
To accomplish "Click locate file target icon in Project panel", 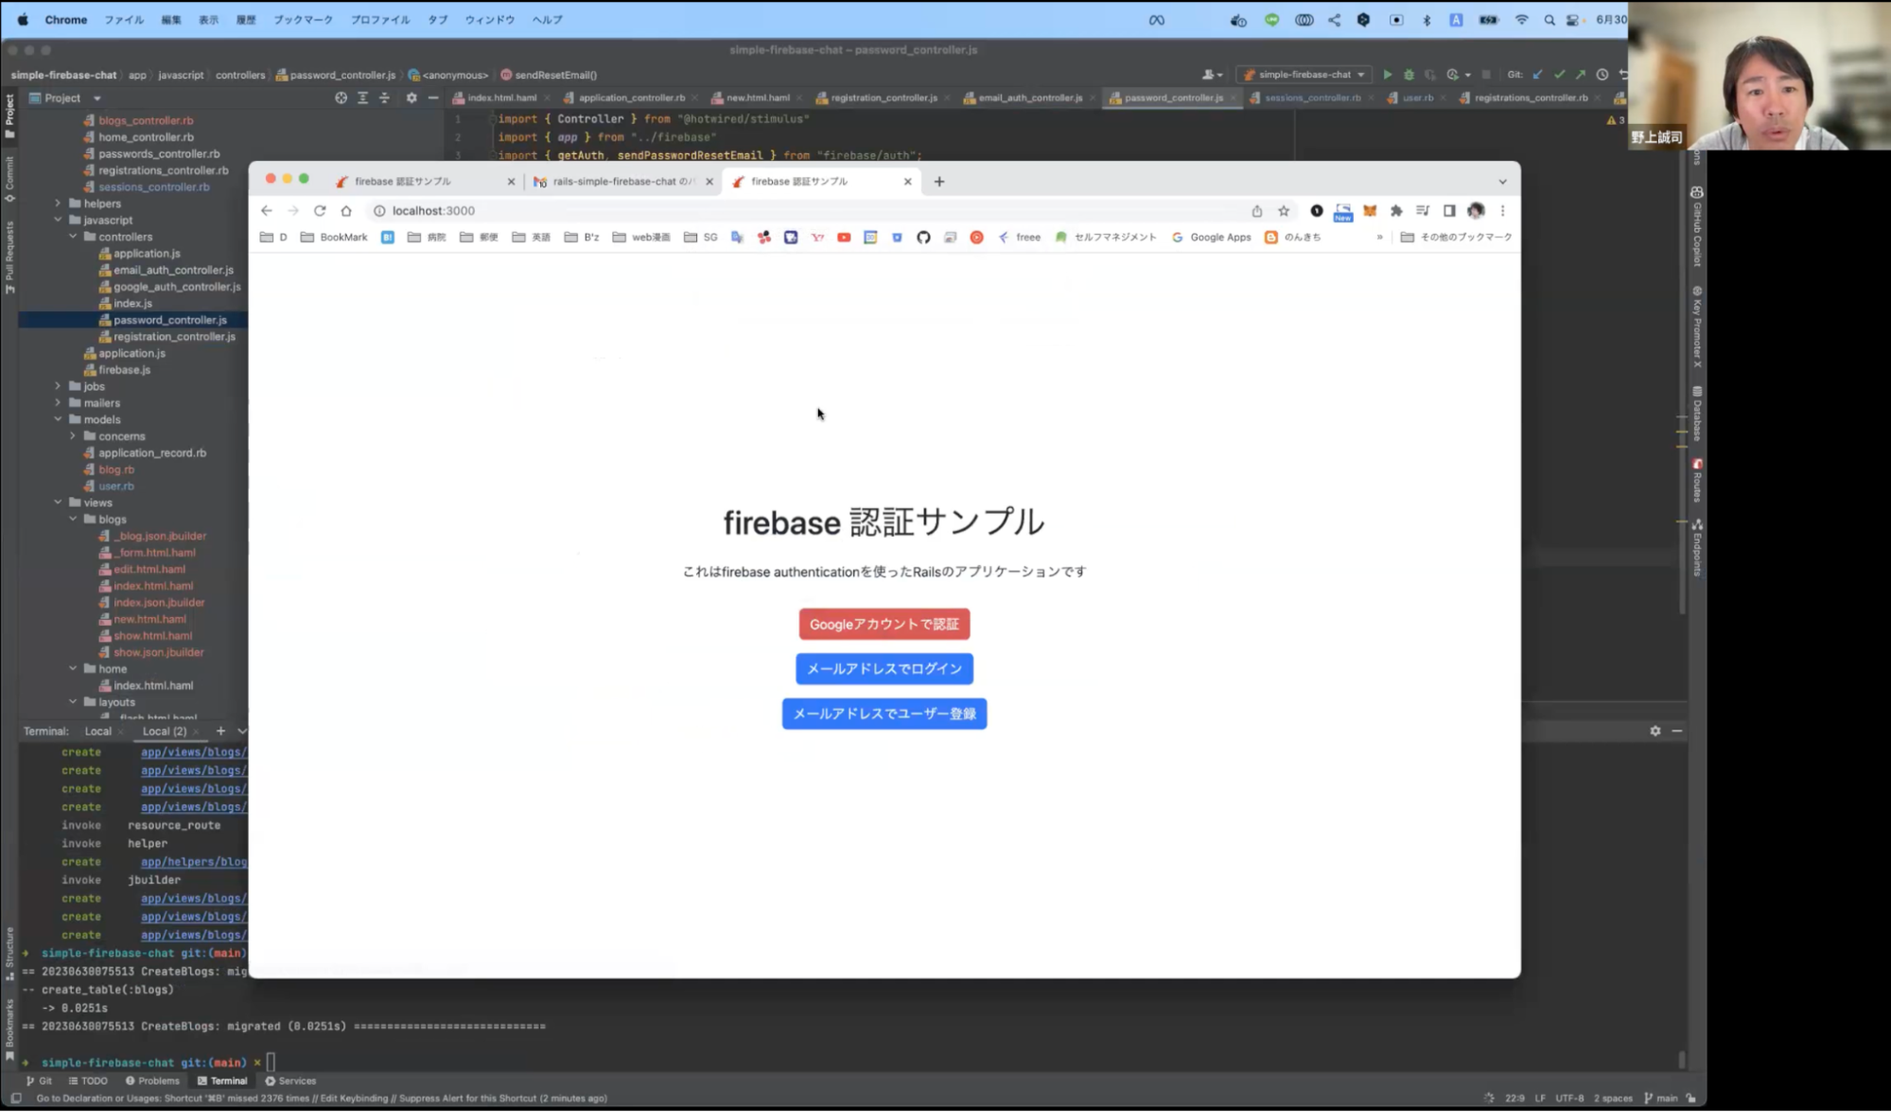I will click(341, 97).
